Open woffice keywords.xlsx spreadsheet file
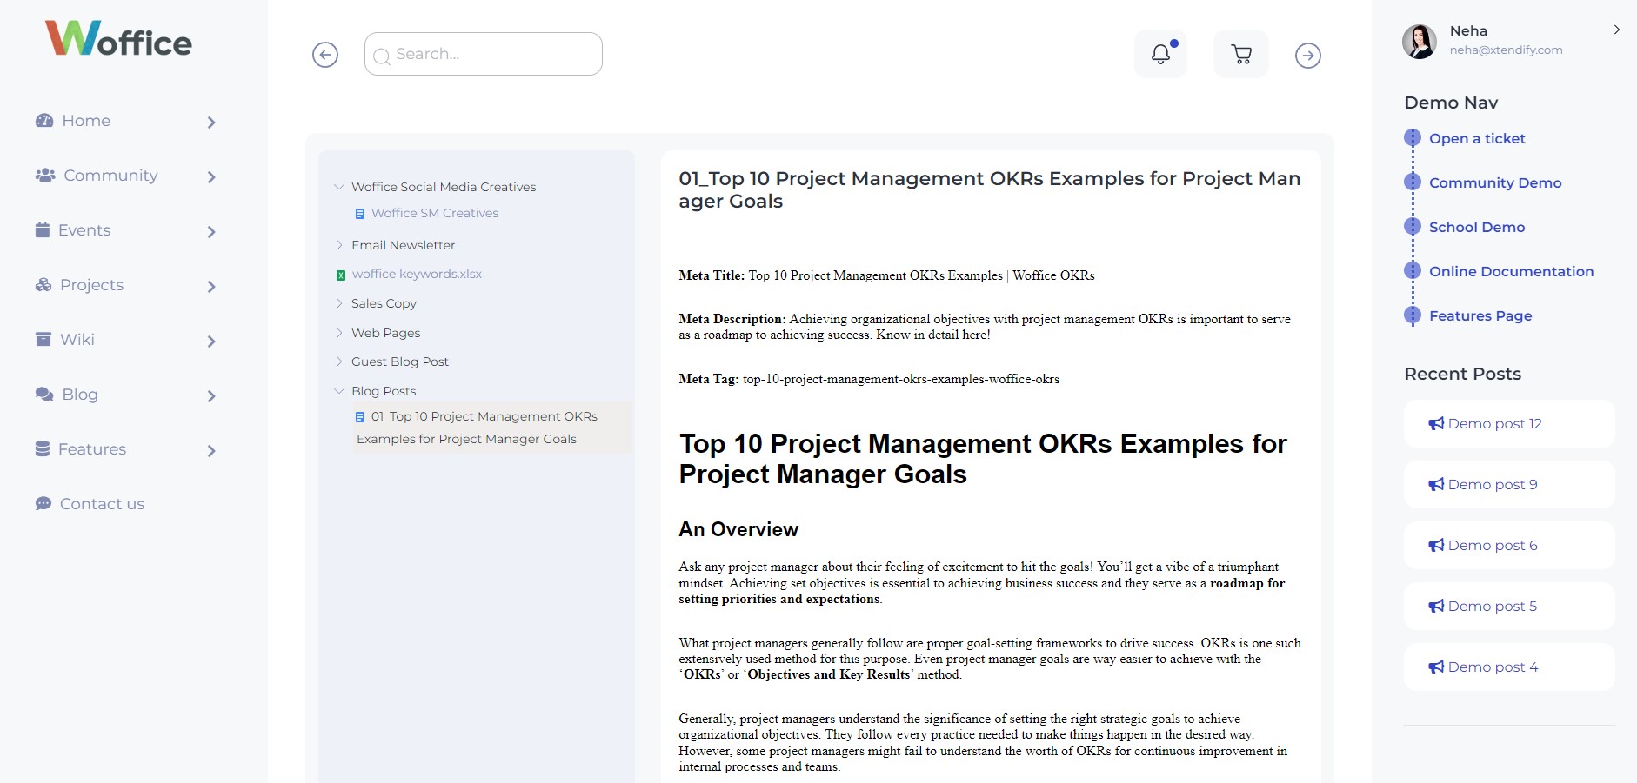Screen dimensions: 1637x783 416,274
